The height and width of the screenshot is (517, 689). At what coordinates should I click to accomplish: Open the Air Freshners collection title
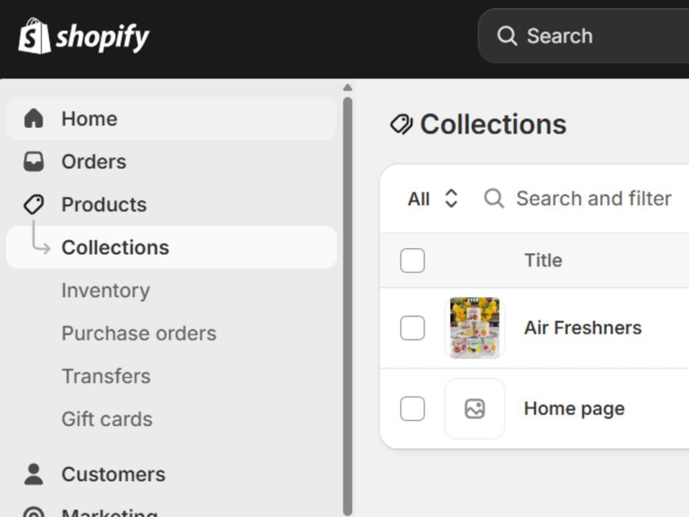coord(583,327)
